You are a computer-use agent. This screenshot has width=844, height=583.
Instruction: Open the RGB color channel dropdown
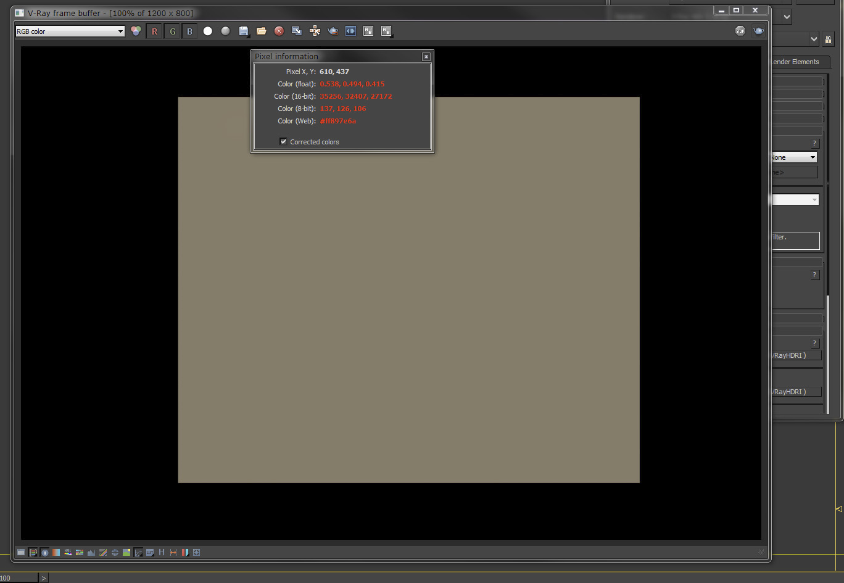click(x=70, y=31)
